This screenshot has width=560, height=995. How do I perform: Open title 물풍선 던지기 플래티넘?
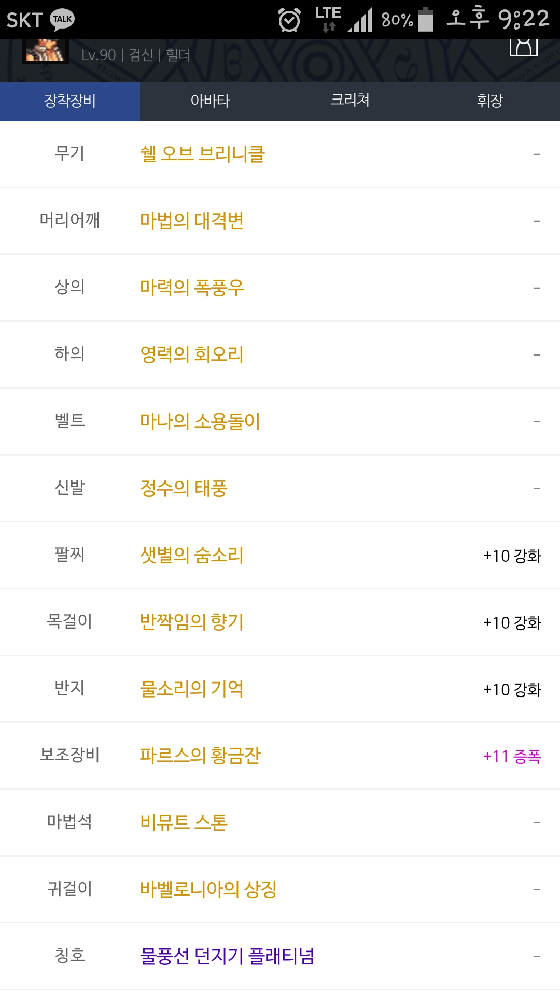pyautogui.click(x=227, y=957)
